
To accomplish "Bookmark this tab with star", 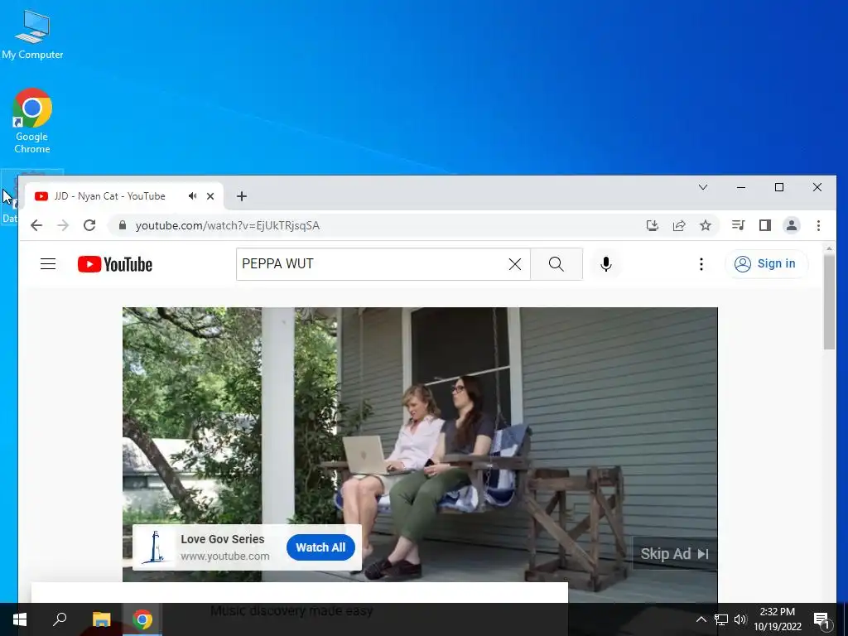I will pos(706,225).
